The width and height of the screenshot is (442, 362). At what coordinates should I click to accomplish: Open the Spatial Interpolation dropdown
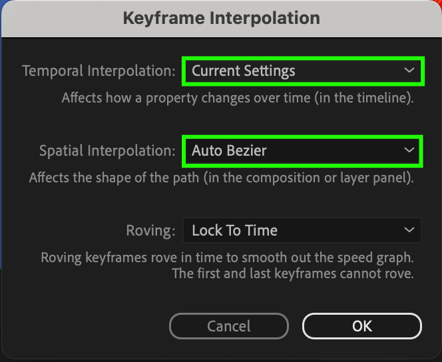tap(302, 151)
